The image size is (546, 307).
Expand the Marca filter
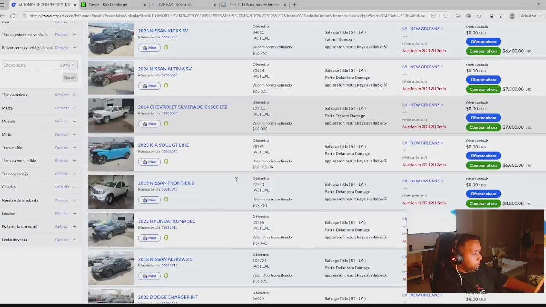75,108
